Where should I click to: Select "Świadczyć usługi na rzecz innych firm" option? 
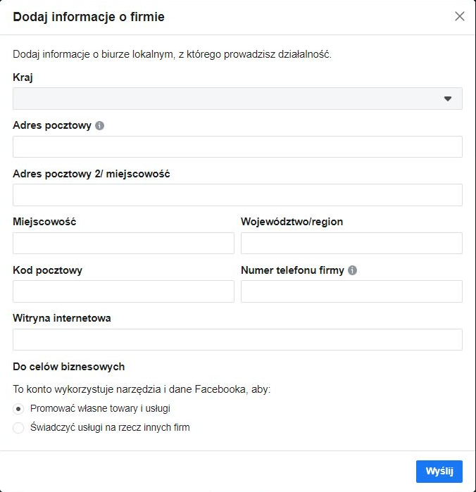point(19,427)
